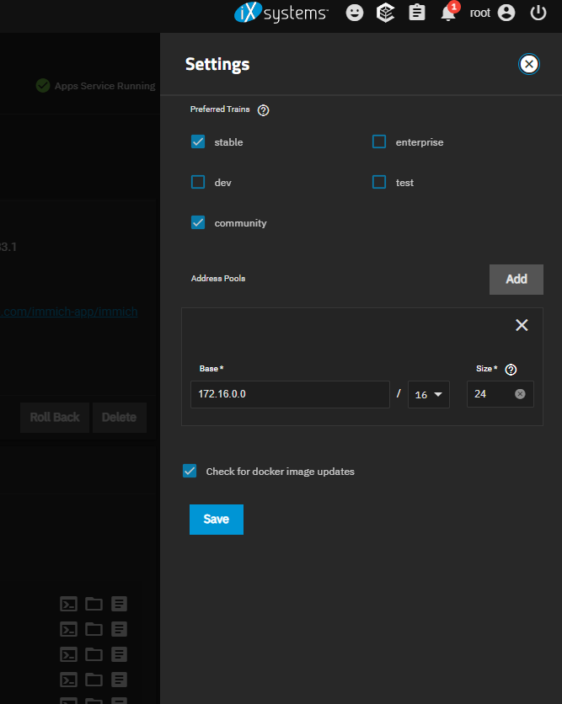Click Add to create address pool
Screen dimensions: 562x704
point(516,280)
